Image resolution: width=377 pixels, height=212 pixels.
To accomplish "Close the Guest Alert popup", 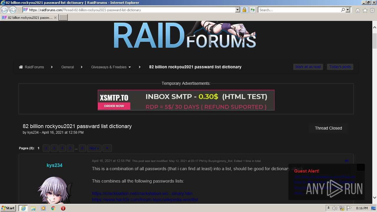I will point(361,167).
